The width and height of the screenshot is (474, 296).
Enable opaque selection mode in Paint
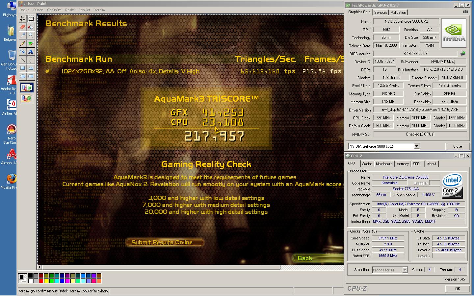tap(27, 88)
